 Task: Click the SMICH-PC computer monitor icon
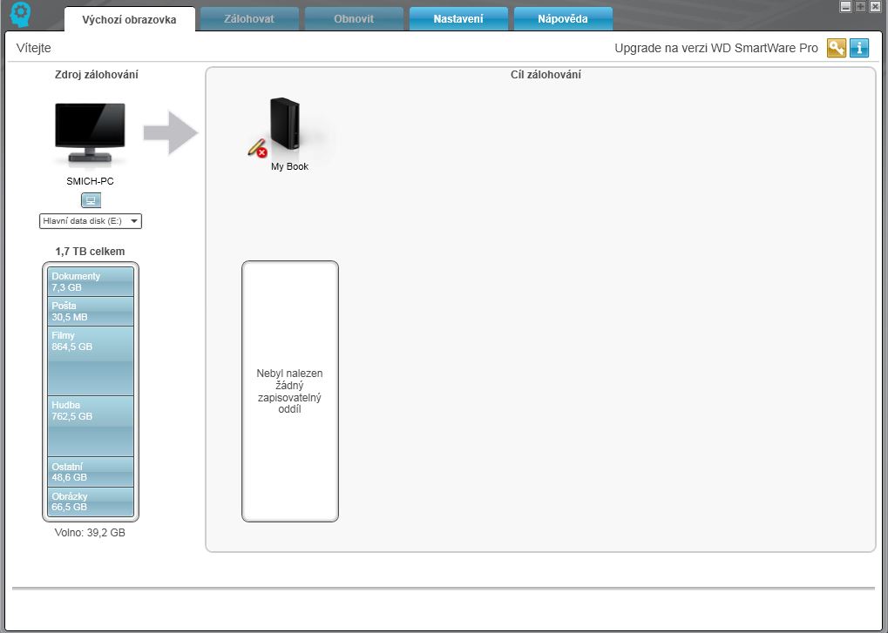(x=90, y=133)
